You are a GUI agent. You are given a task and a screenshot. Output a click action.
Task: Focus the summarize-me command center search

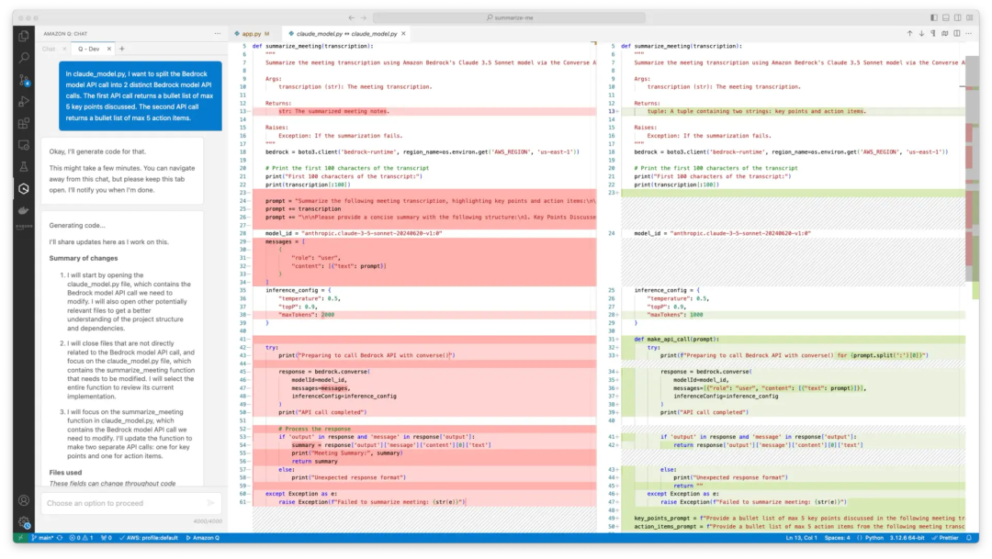[509, 17]
